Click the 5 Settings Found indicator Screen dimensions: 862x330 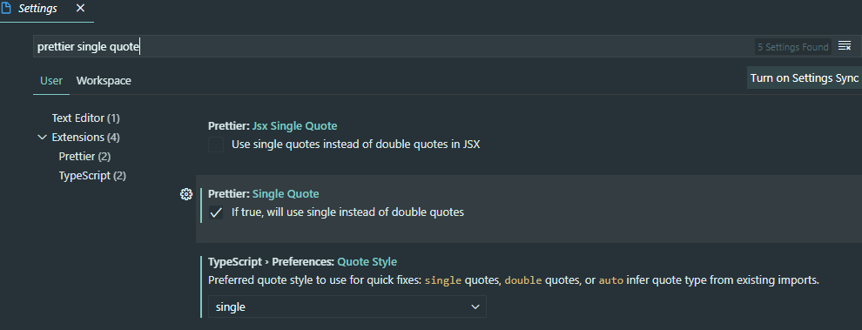click(792, 47)
